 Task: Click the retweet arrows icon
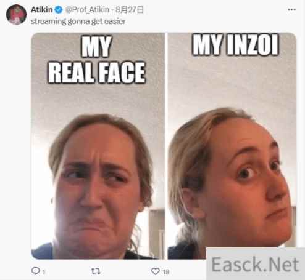tap(96, 271)
